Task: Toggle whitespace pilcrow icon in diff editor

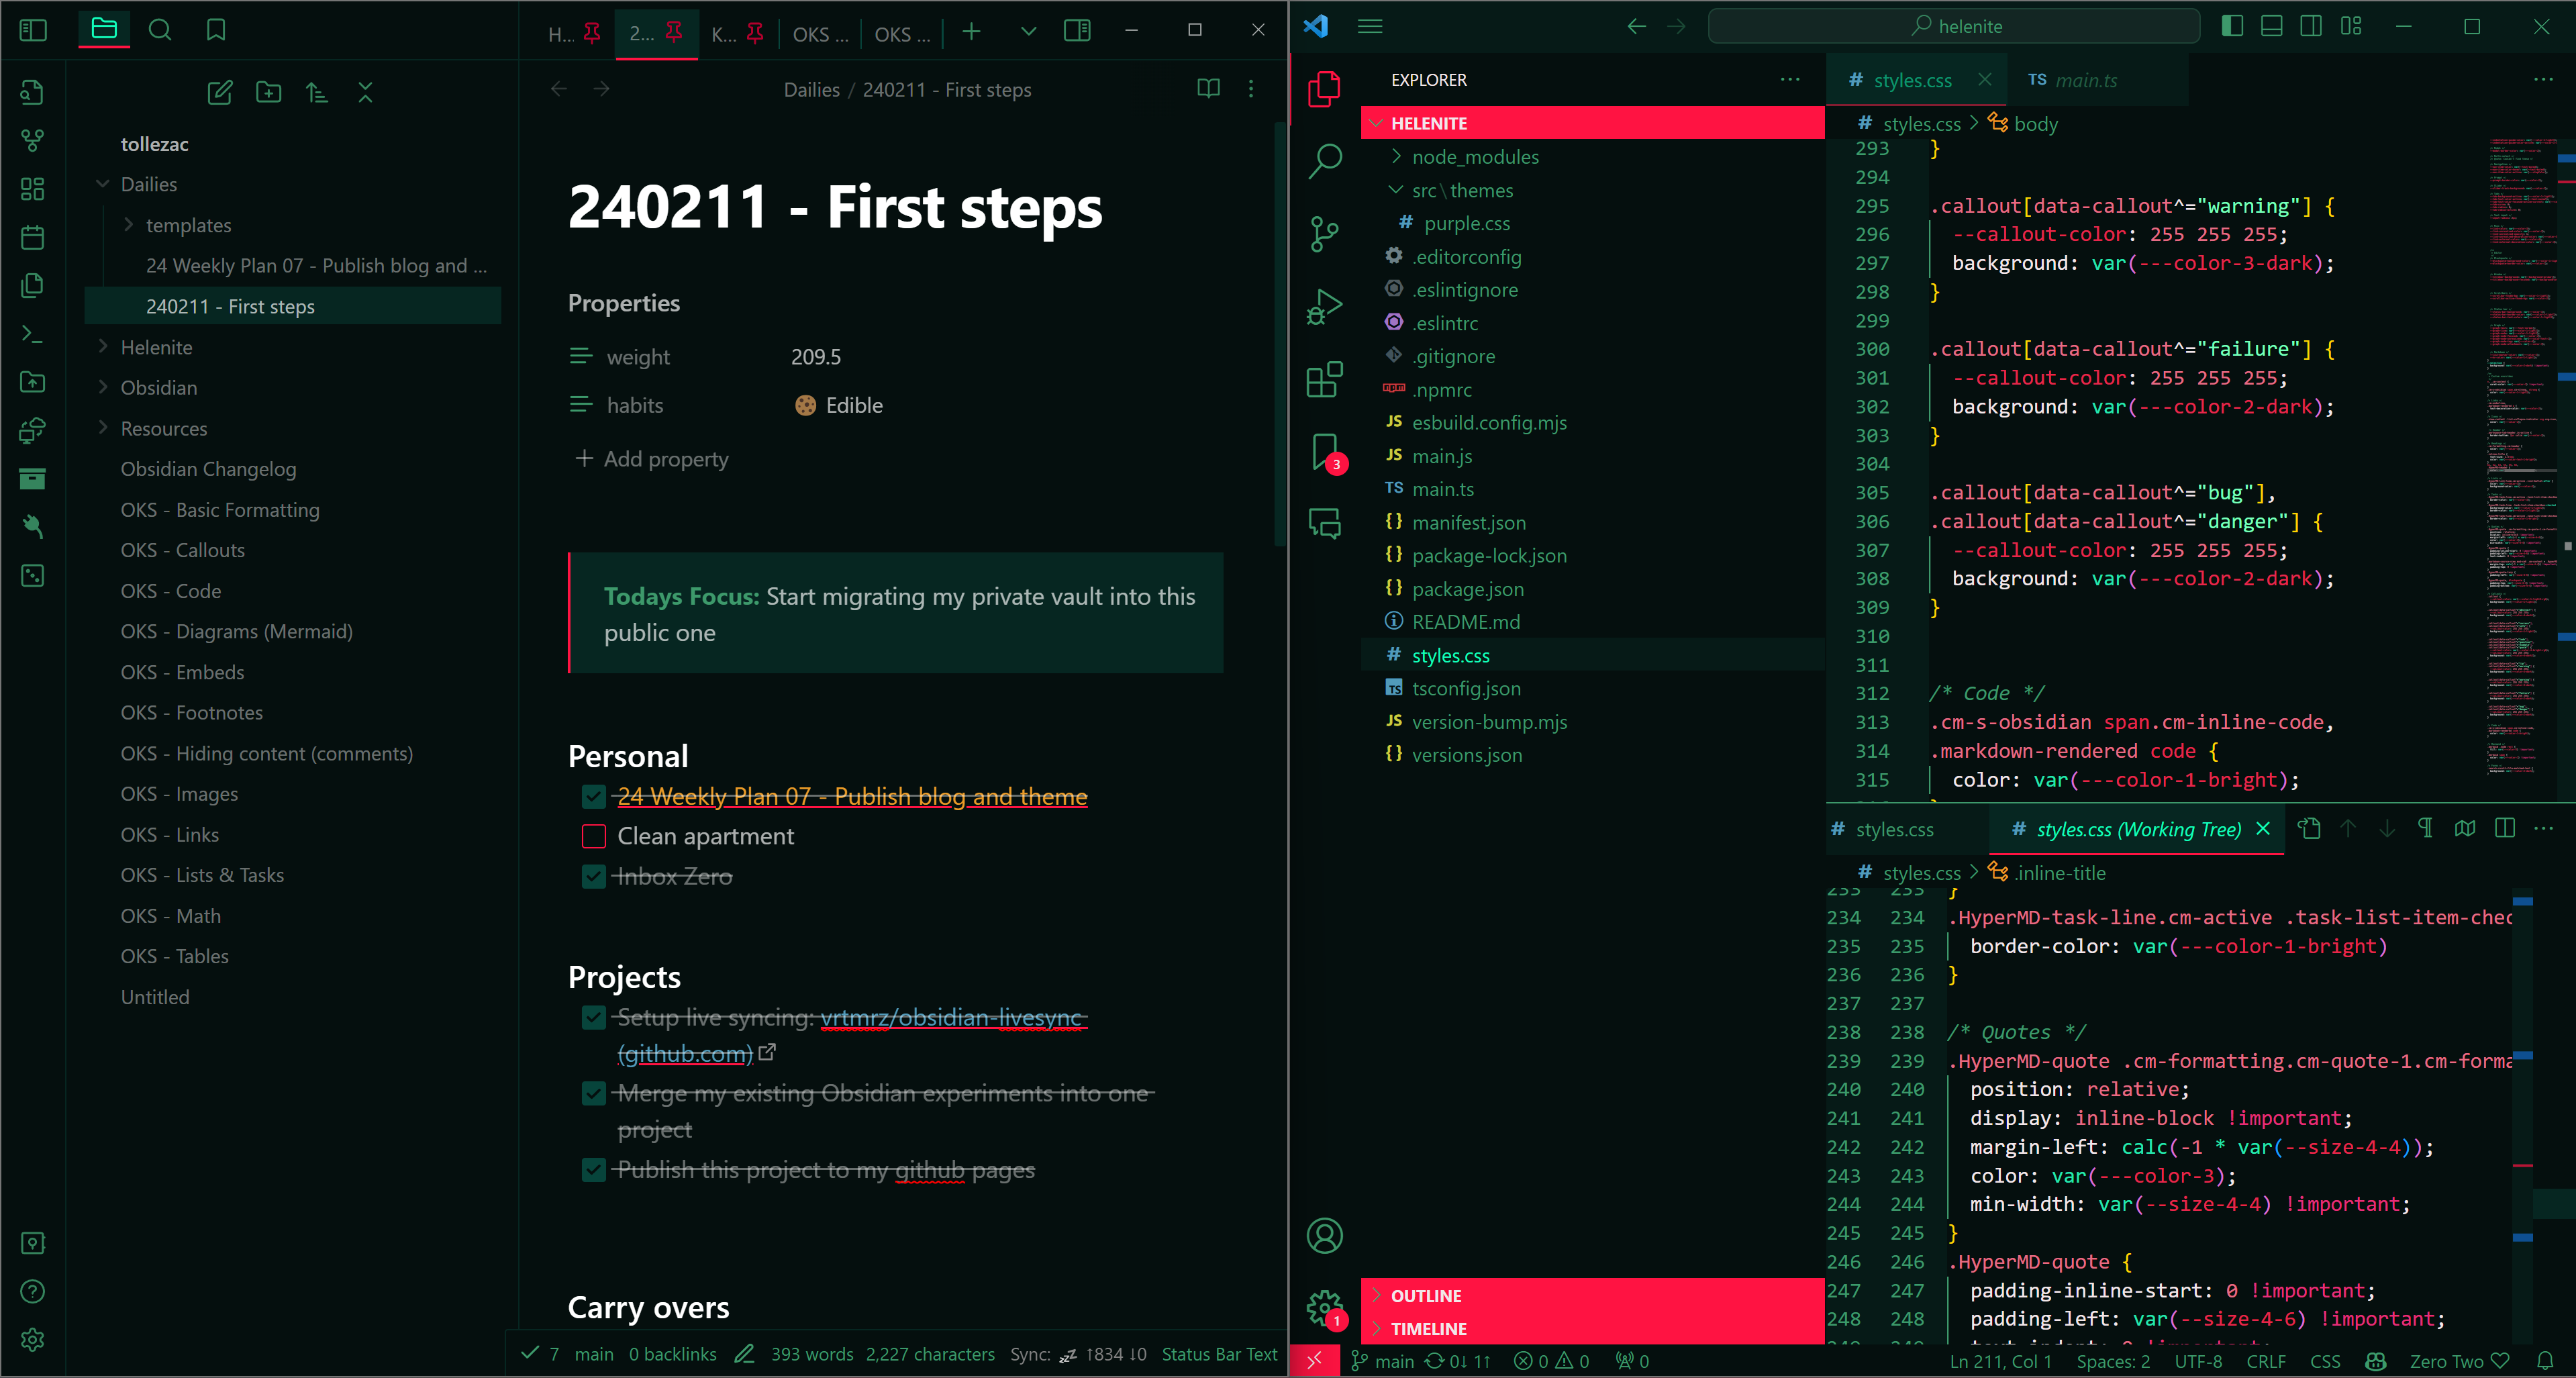Action: coord(2425,828)
